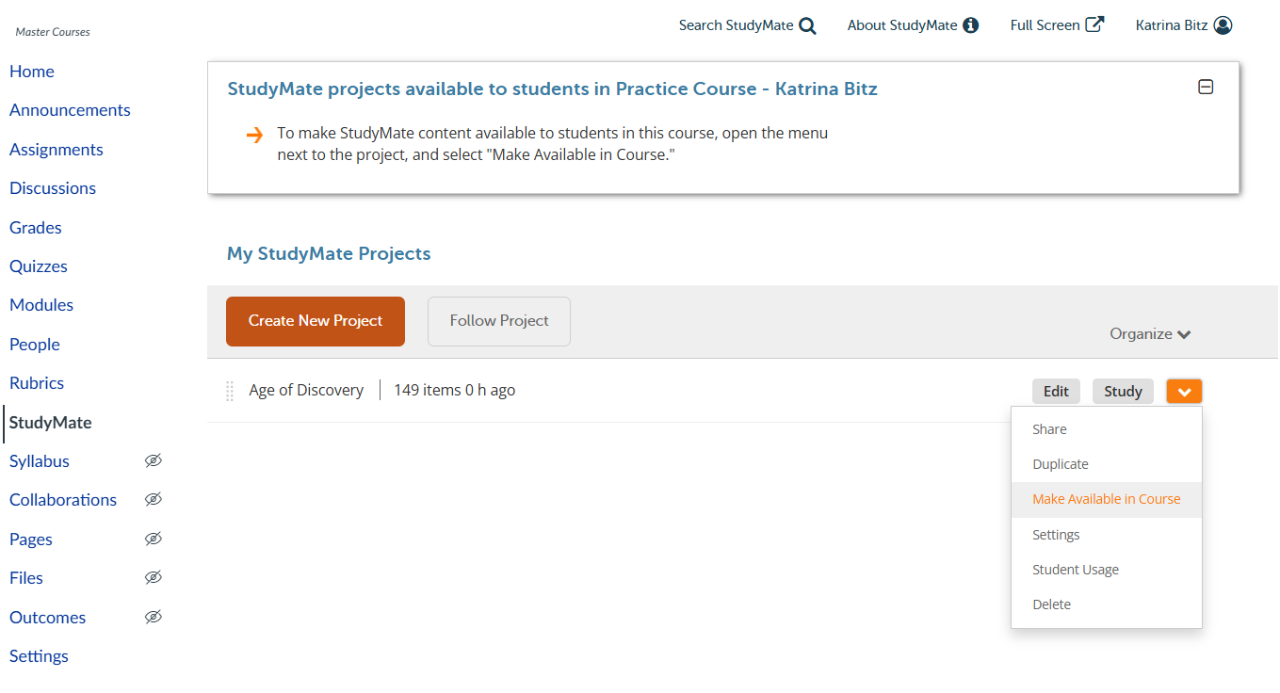The image size is (1280, 693).
Task: Click the Full Screen external-link icon
Action: point(1094,24)
